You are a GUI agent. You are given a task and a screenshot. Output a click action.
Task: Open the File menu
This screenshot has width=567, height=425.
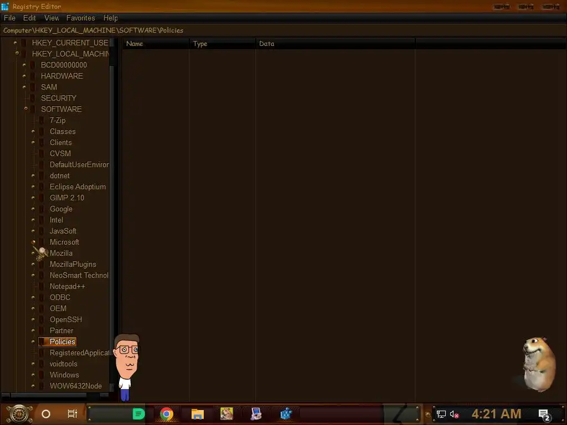(x=9, y=18)
